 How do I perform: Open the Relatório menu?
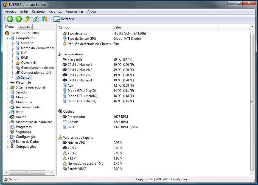tap(38, 12)
